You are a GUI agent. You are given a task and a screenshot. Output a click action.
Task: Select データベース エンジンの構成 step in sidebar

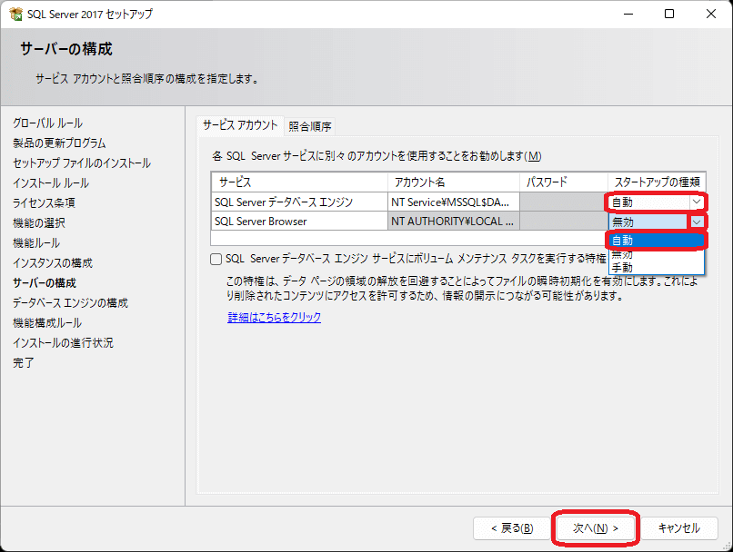[70, 303]
